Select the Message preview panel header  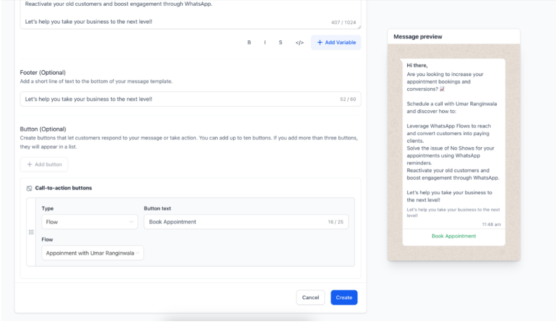pos(453,36)
